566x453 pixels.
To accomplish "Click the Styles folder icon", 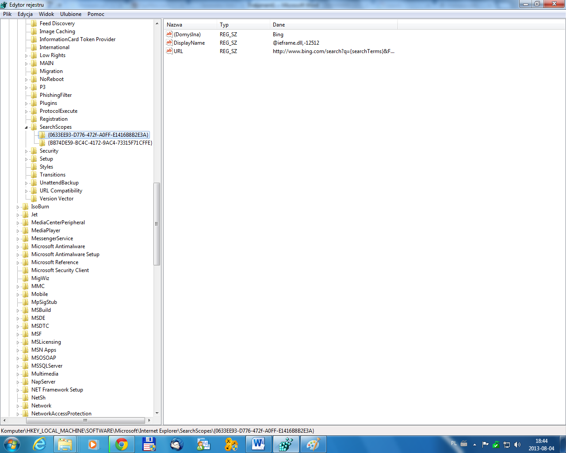I will [x=34, y=167].
